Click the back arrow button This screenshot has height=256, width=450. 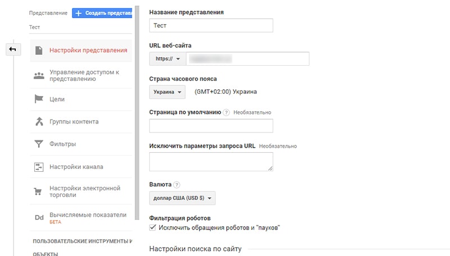pyautogui.click(x=13, y=49)
